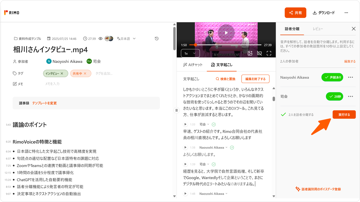This screenshot has width=360, height=202.
Task: Click the transcript scrollbar up arrow
Action: pos(274,89)
